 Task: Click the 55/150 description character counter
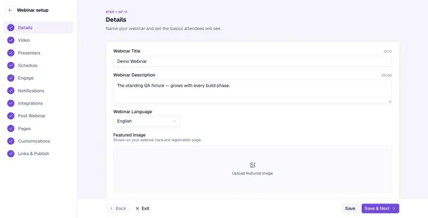(387, 76)
